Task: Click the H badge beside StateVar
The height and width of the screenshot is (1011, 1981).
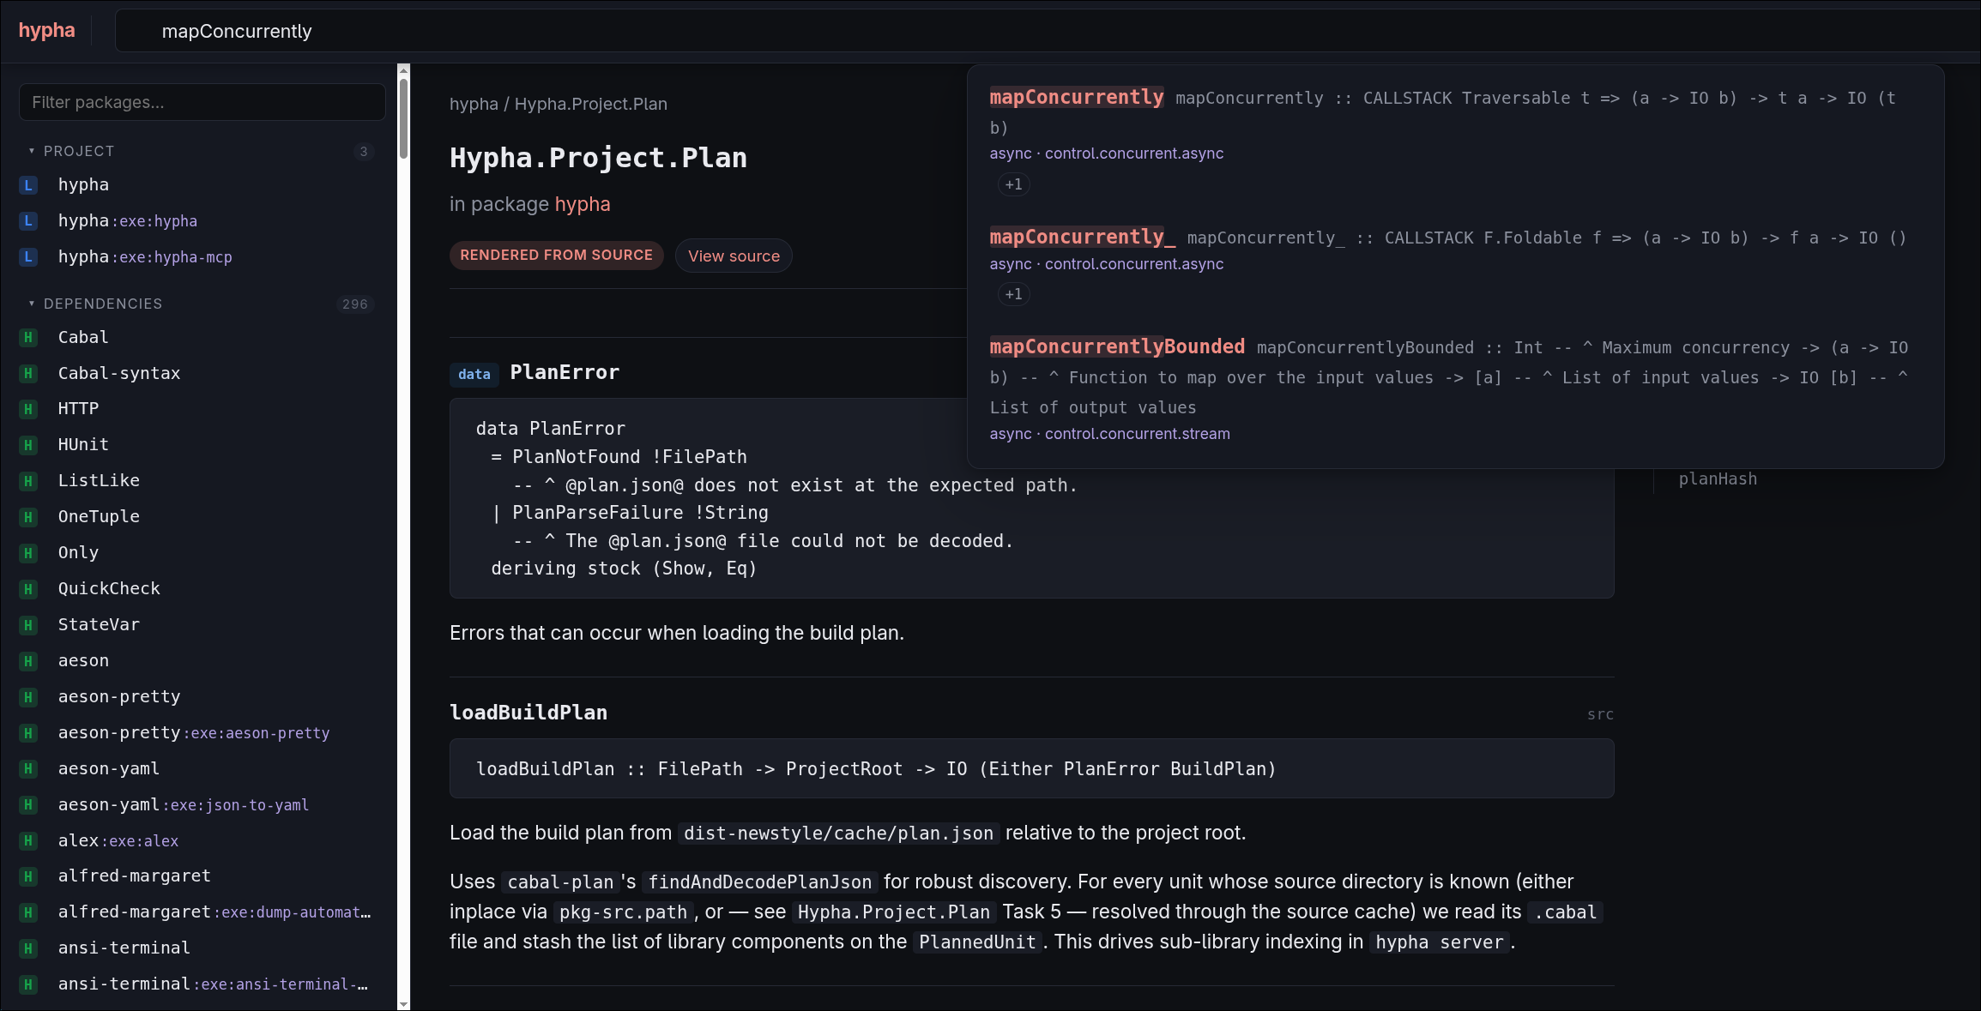Action: pos(28,625)
